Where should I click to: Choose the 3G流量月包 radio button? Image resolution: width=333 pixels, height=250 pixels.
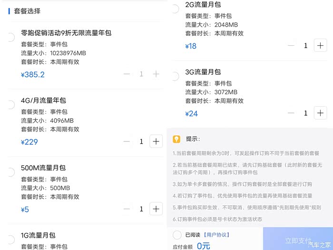pyautogui.click(x=175, y=76)
